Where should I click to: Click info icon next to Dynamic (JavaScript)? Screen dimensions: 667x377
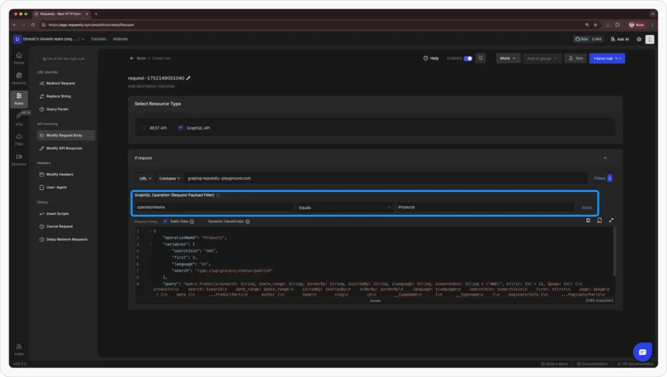248,221
